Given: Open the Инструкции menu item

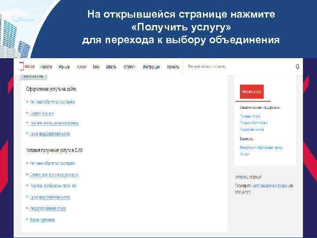Looking at the screenshot, I should click(151, 67).
